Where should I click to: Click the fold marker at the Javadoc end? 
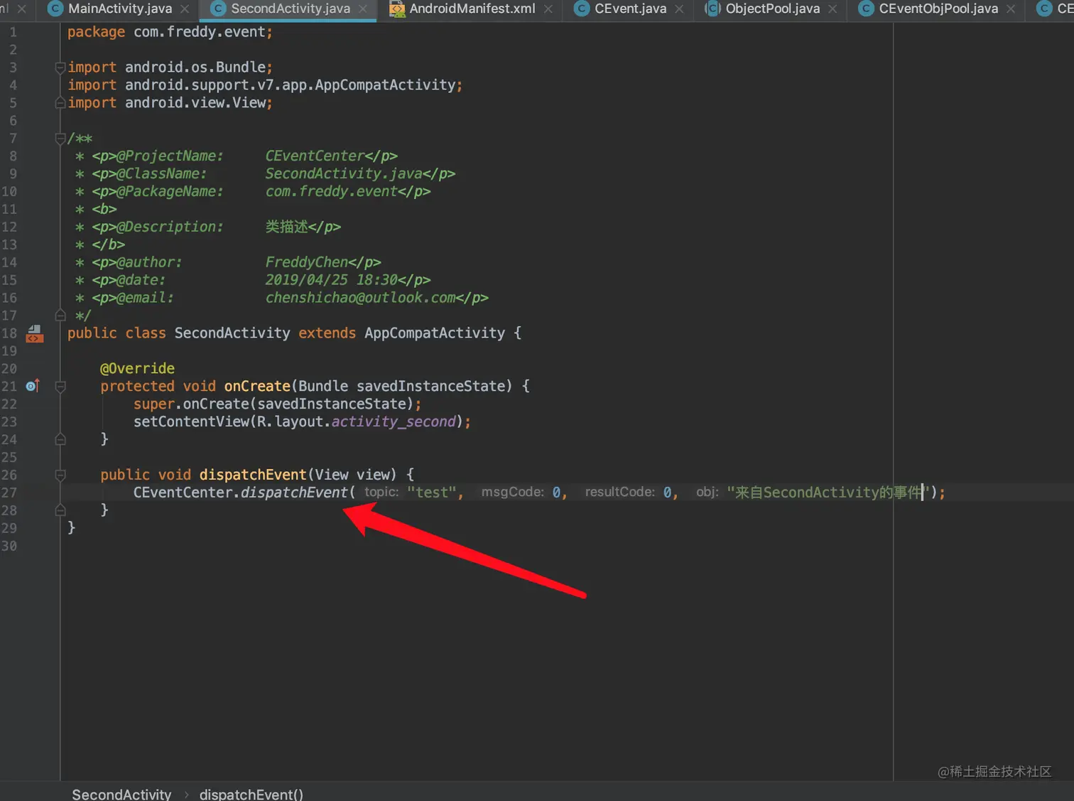click(60, 315)
